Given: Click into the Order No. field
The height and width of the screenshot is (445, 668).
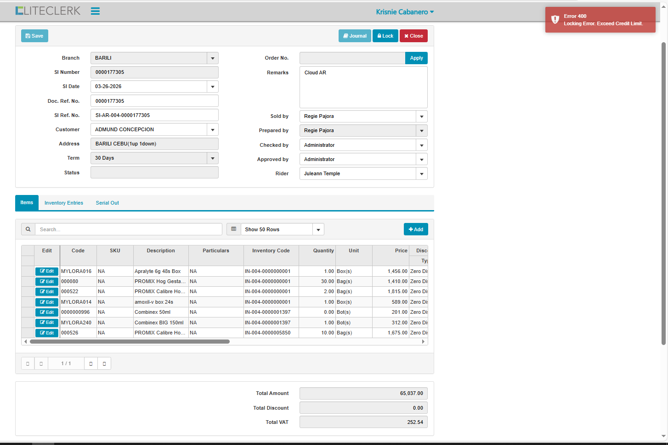Looking at the screenshot, I should [x=352, y=58].
